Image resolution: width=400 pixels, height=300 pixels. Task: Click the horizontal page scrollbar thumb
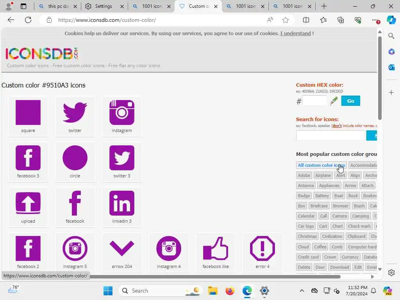coord(215,277)
